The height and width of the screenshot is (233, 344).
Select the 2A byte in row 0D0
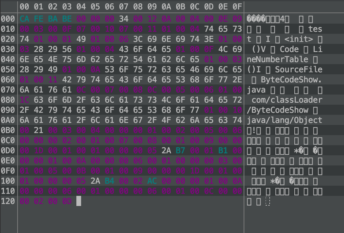pyautogui.click(x=166, y=150)
